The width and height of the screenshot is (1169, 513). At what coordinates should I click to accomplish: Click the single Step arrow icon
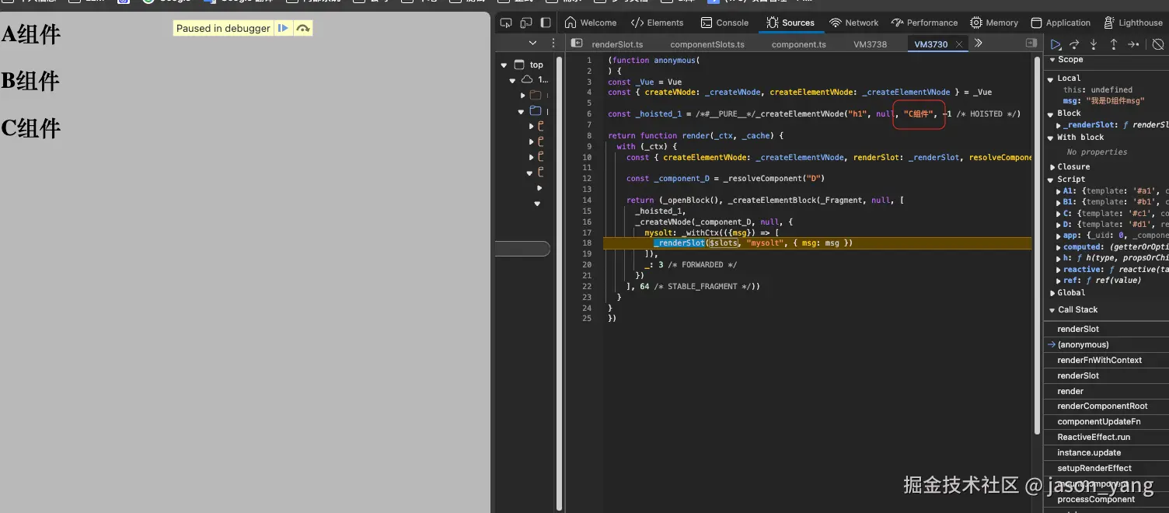pos(1133,44)
